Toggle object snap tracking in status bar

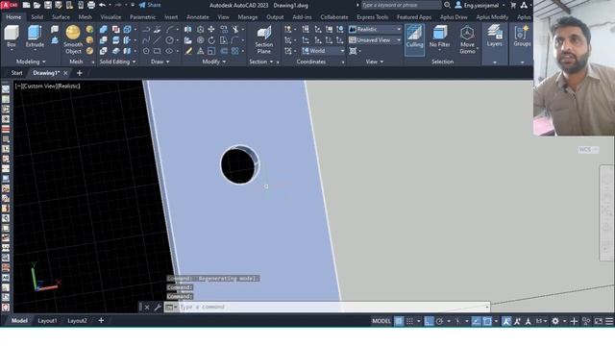coord(476,321)
